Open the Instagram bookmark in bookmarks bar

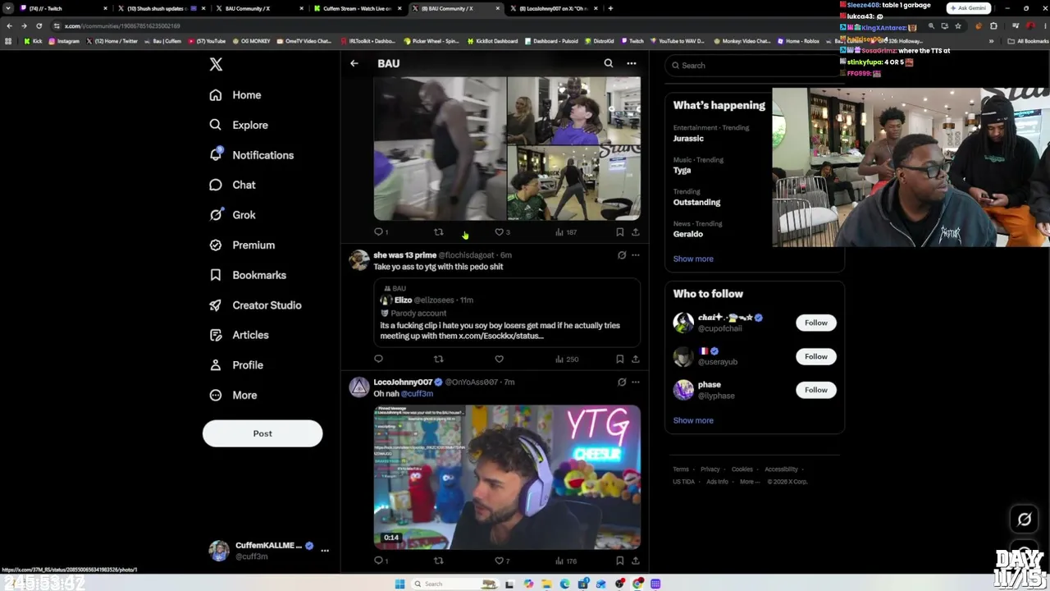64,41
